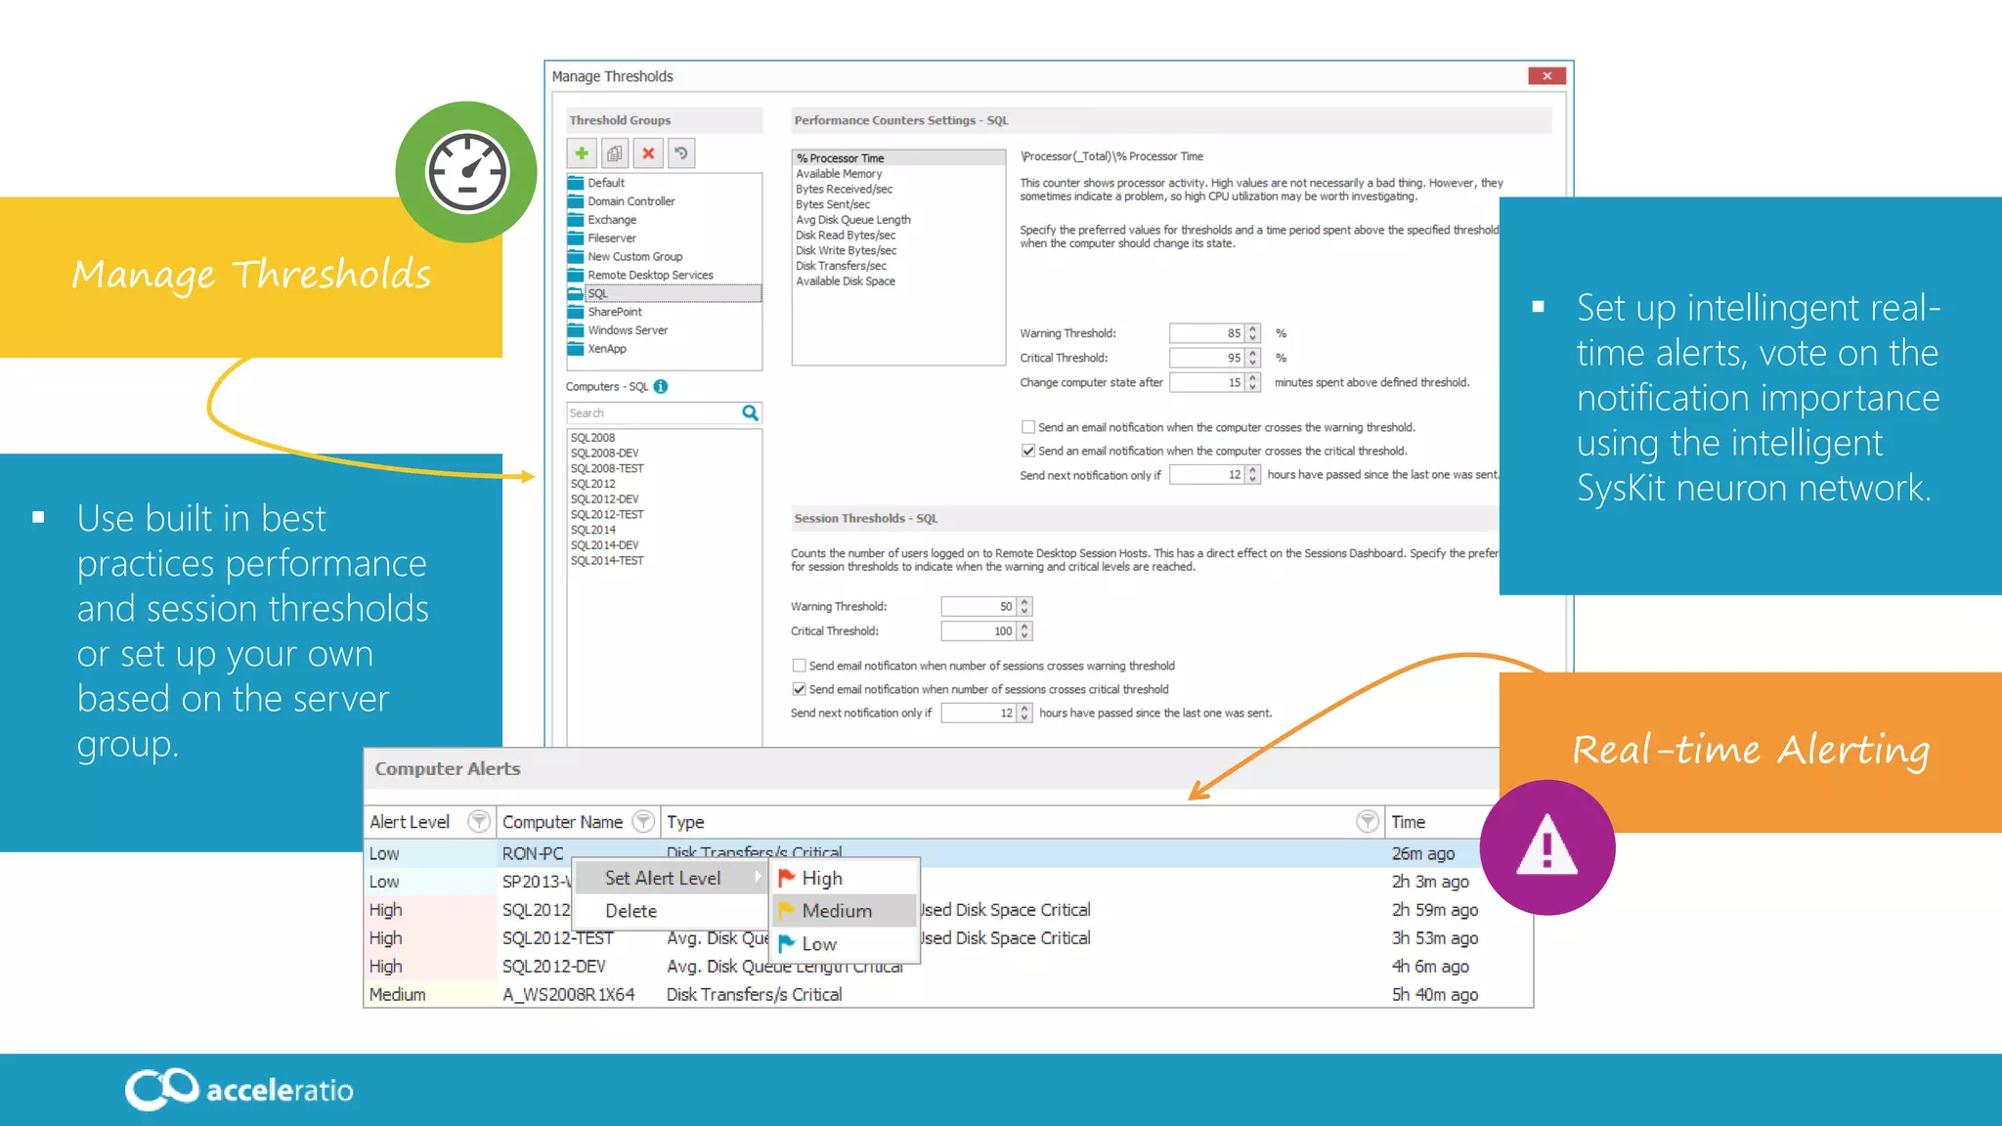The width and height of the screenshot is (2002, 1126).
Task: Set alert level to Medium
Action: pos(847,911)
